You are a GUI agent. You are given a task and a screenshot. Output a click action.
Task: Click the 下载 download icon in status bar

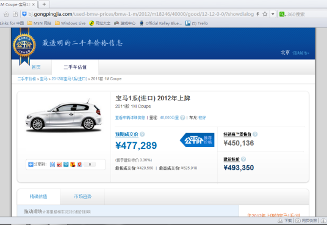point(286,220)
